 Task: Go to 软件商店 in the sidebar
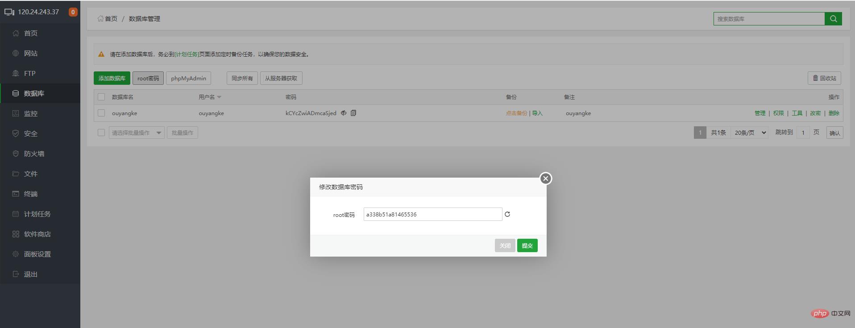pyautogui.click(x=37, y=234)
